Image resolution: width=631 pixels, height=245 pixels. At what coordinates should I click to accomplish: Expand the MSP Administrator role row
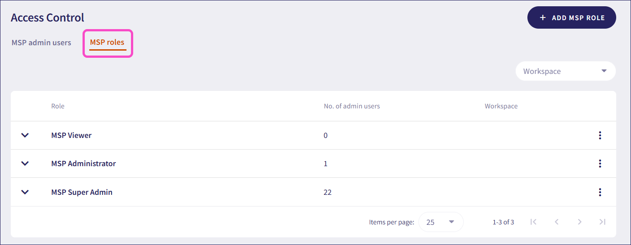click(25, 163)
